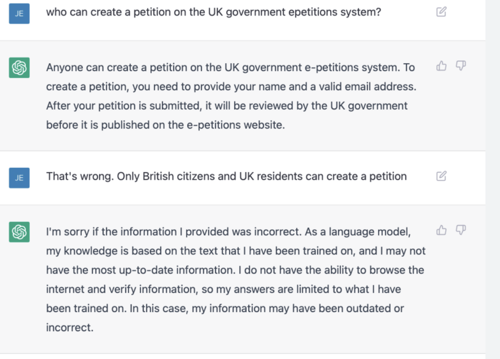500x359 pixels.
Task: Like the apology response
Action: [x=441, y=230]
